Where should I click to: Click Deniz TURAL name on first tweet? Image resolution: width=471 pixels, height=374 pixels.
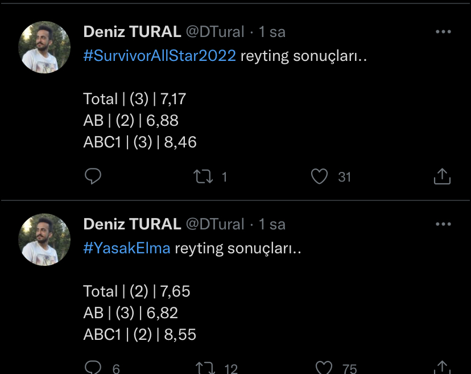pos(132,32)
